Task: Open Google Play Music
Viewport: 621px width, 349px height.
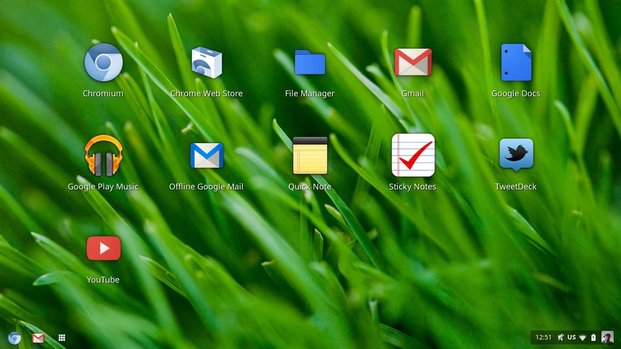Action: [103, 155]
